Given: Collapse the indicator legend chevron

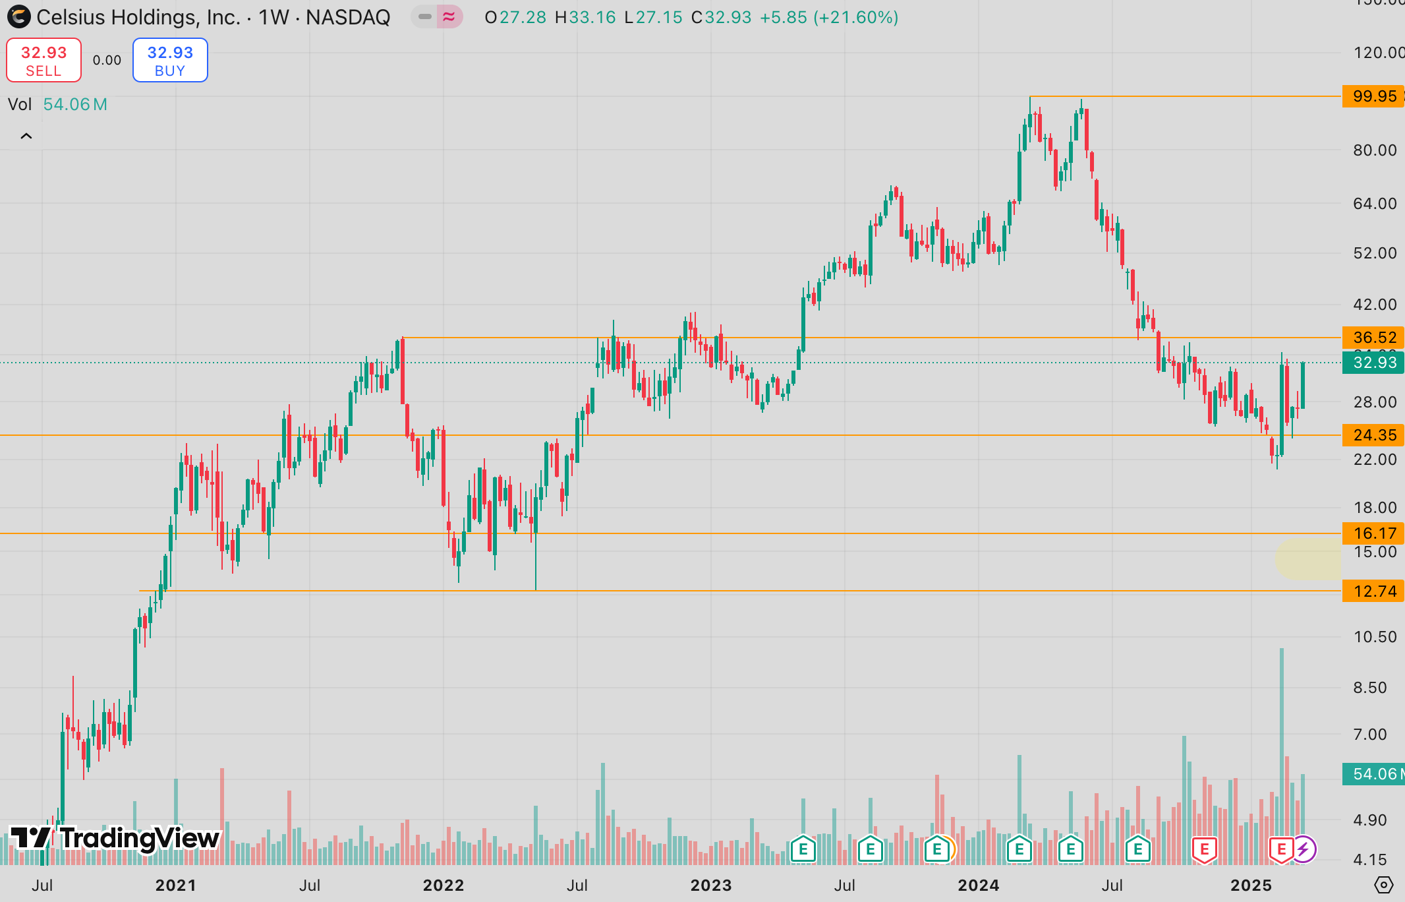Looking at the screenshot, I should pos(26,136).
